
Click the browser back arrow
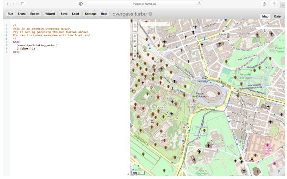point(7,3)
